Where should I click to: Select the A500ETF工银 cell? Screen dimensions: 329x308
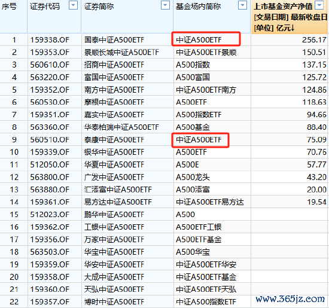click(212, 227)
